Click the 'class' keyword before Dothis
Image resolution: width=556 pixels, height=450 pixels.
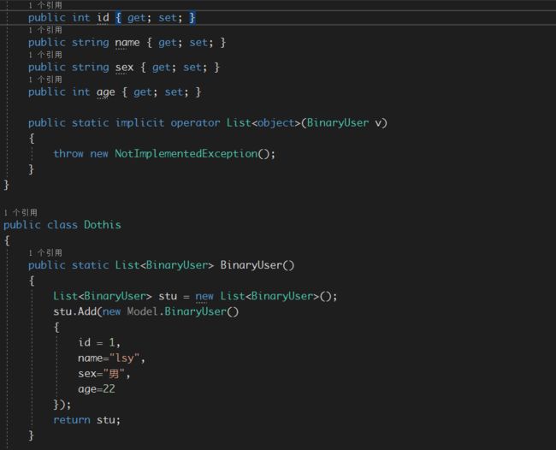[x=62, y=225]
